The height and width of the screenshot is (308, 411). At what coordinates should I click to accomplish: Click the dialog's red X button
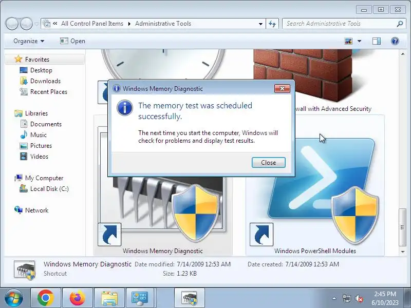[282, 88]
